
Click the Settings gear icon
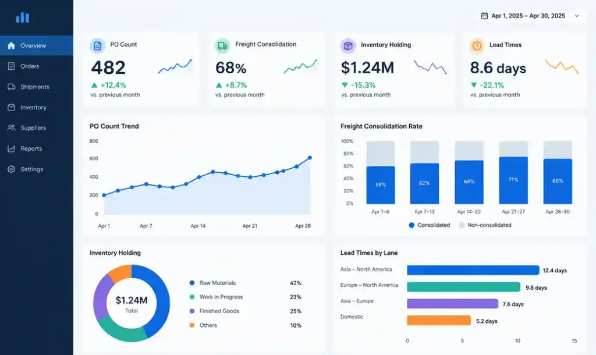12,169
